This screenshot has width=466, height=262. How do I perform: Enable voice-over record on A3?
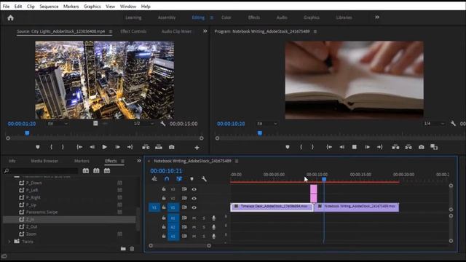tap(213, 236)
